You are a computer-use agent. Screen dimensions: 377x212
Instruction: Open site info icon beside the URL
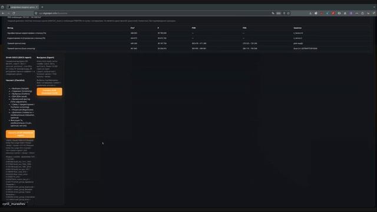[36, 13]
